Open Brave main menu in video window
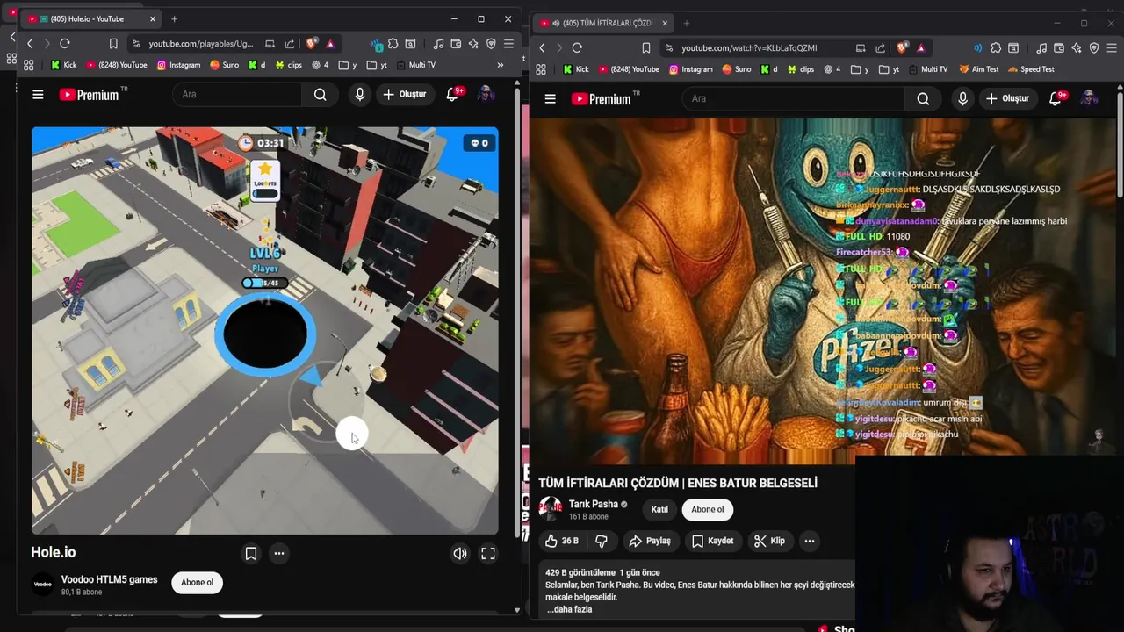1124x632 pixels. (1113, 48)
